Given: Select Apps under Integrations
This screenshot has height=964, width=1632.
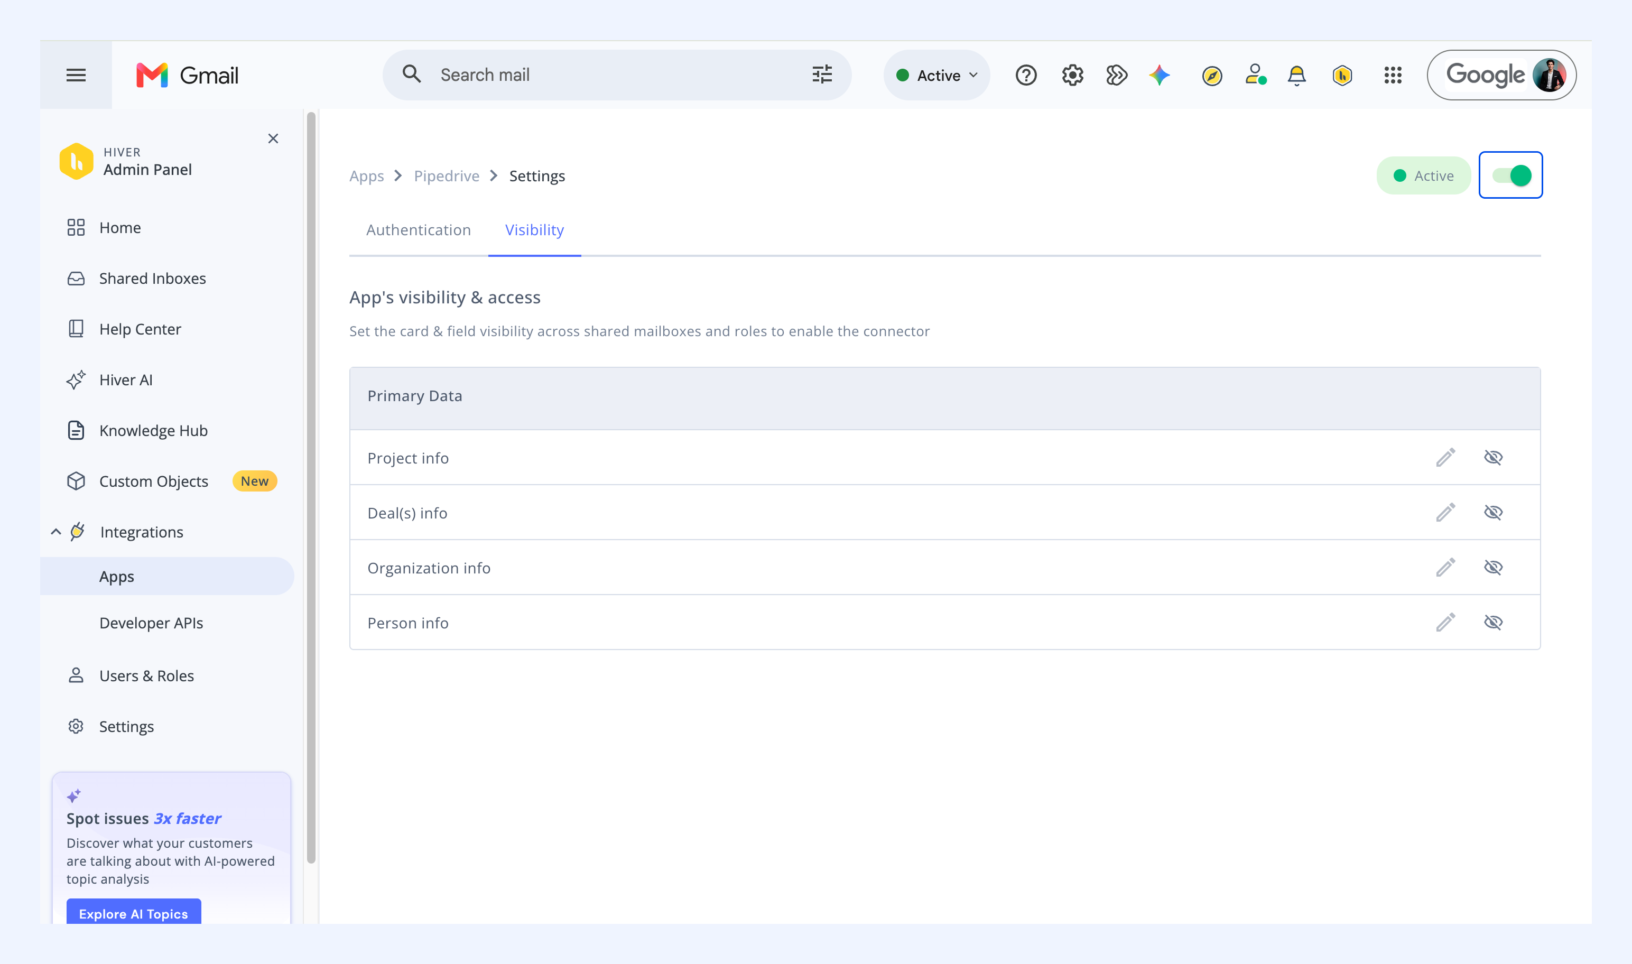Looking at the screenshot, I should (x=168, y=576).
